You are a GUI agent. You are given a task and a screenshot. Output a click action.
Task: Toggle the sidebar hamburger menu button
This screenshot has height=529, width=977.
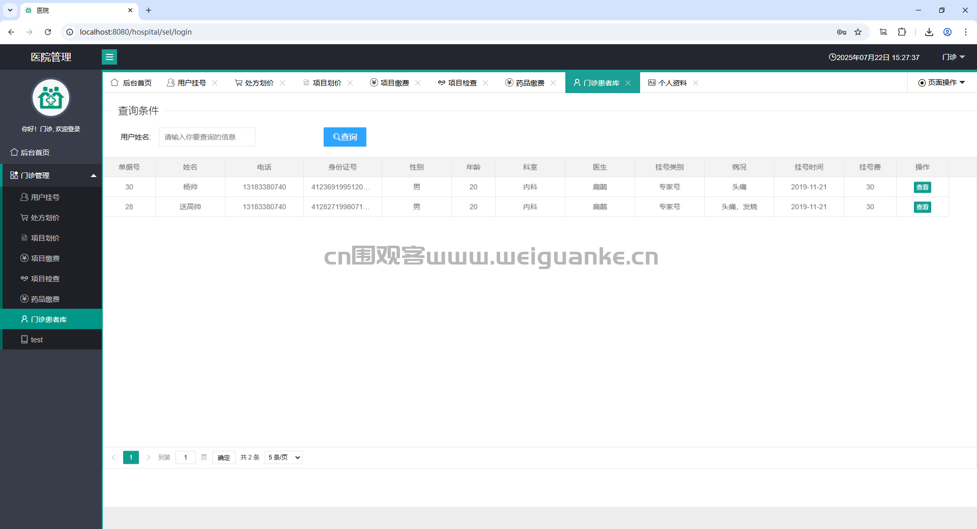109,57
